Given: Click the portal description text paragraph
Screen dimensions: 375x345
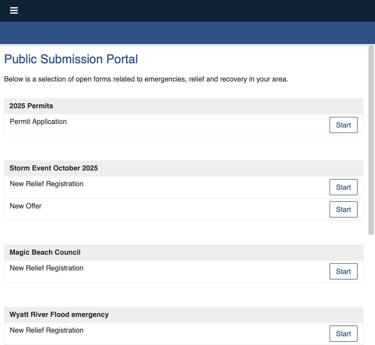Looking at the screenshot, I should (x=146, y=79).
